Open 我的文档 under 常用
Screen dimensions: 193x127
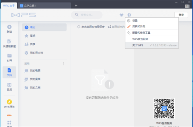click(x=44, y=88)
